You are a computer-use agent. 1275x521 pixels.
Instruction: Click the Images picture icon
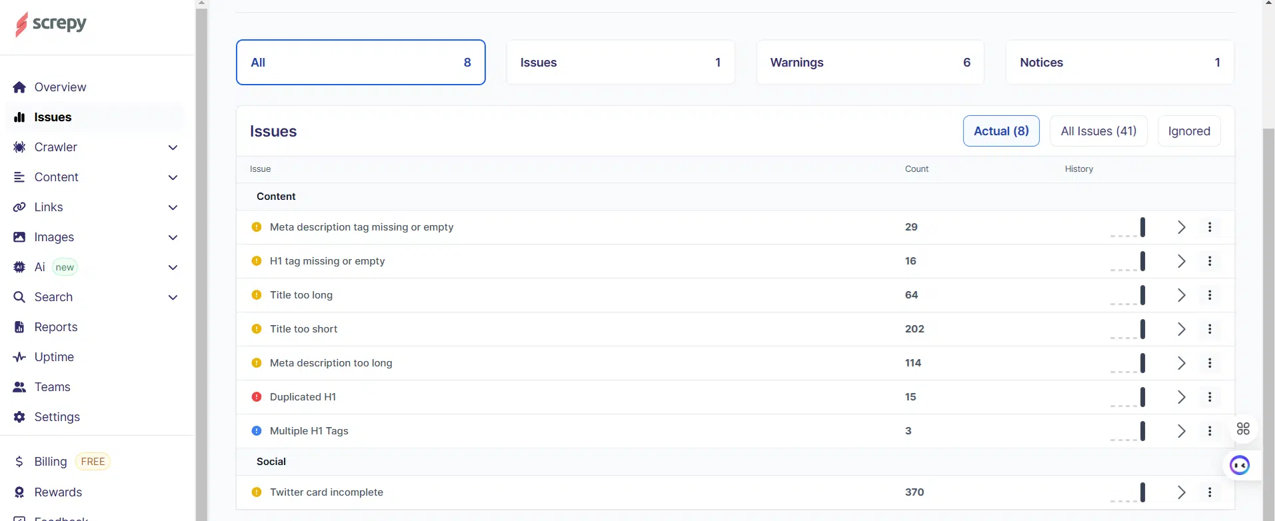tap(19, 237)
